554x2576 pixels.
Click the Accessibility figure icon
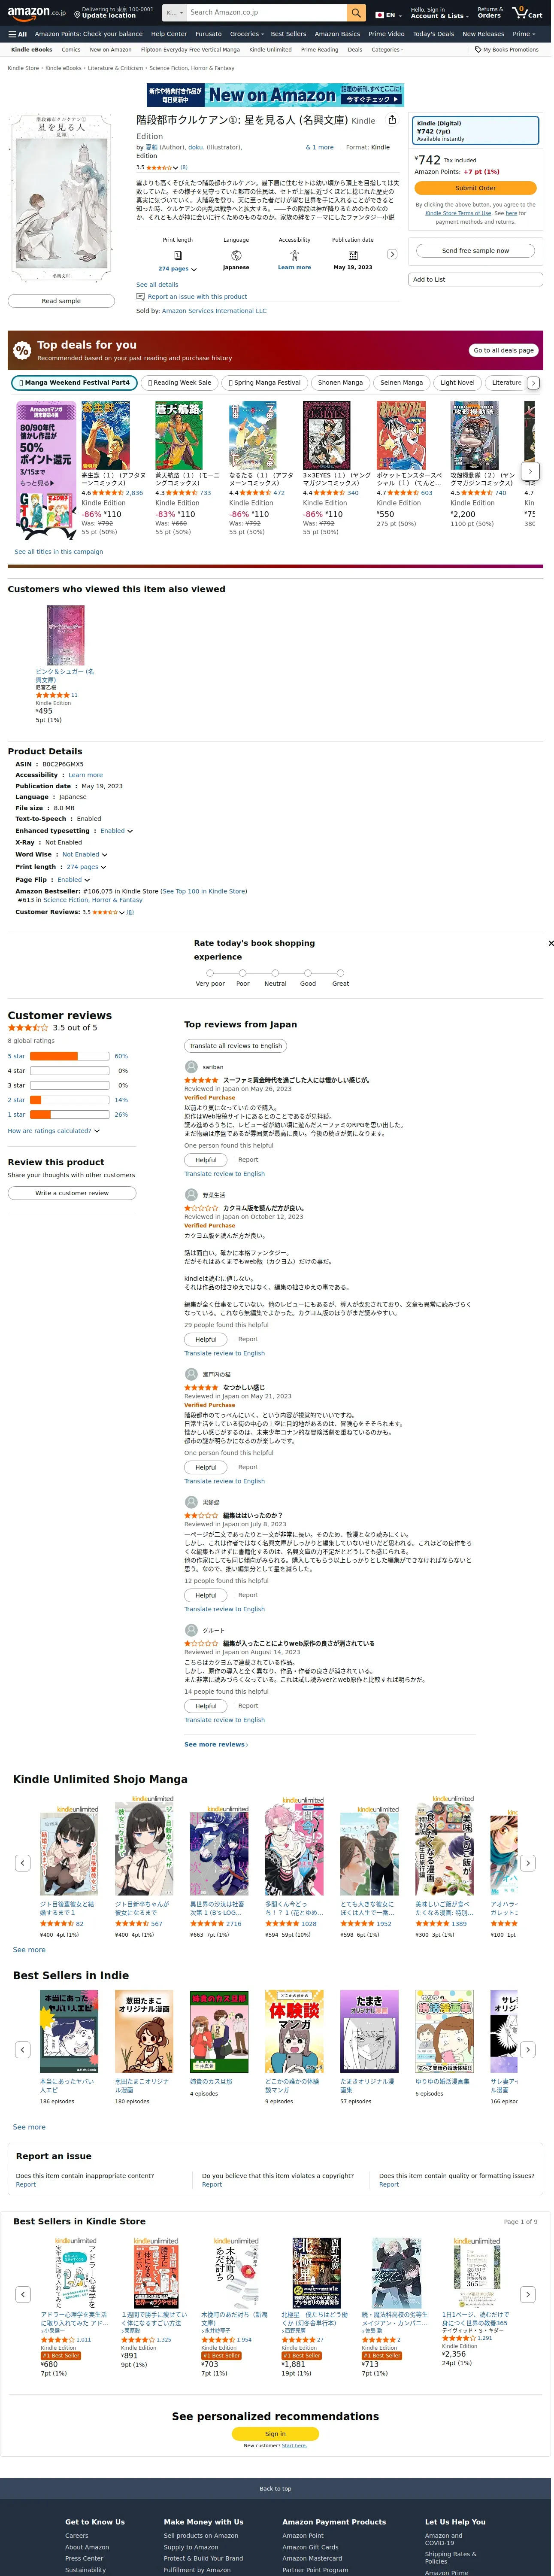pos(294,255)
